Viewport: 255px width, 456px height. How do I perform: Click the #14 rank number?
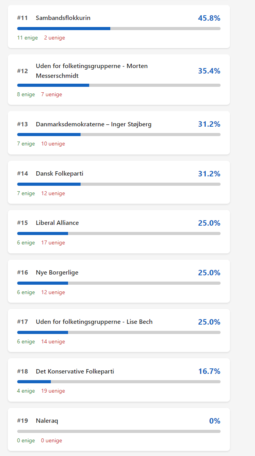tap(23, 174)
